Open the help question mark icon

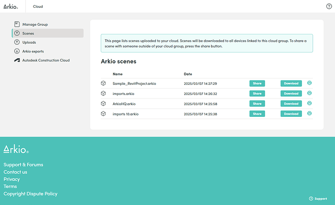tap(329, 6)
